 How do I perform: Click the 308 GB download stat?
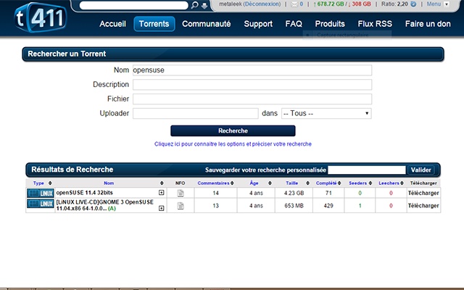pos(360,4)
